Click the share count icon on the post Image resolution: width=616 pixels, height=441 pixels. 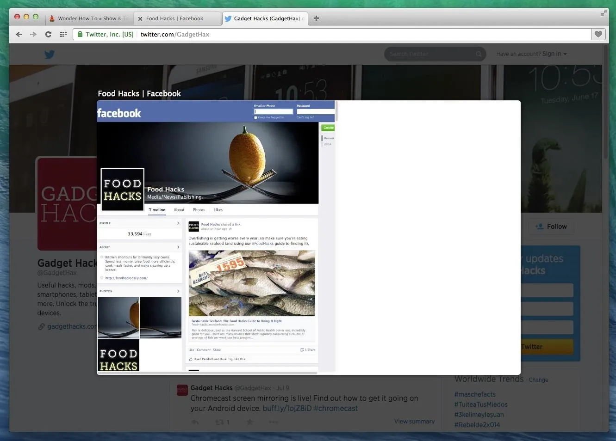[x=302, y=350]
